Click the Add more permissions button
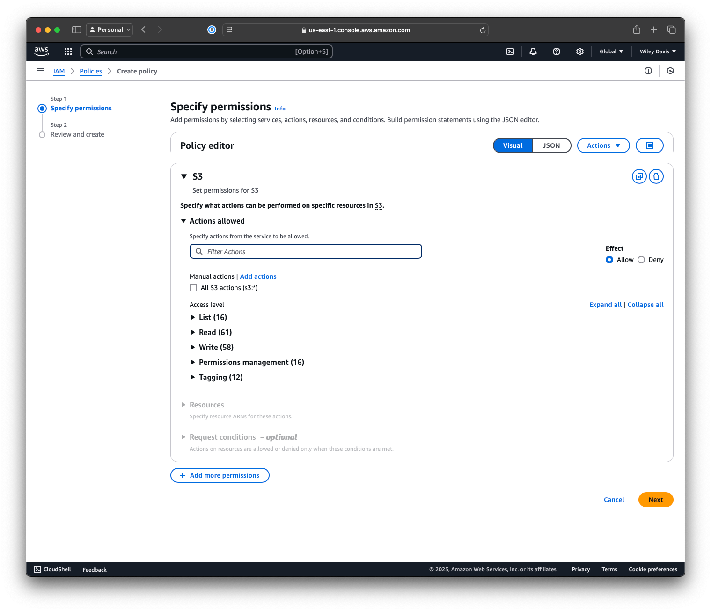The width and height of the screenshot is (711, 611). pos(220,475)
